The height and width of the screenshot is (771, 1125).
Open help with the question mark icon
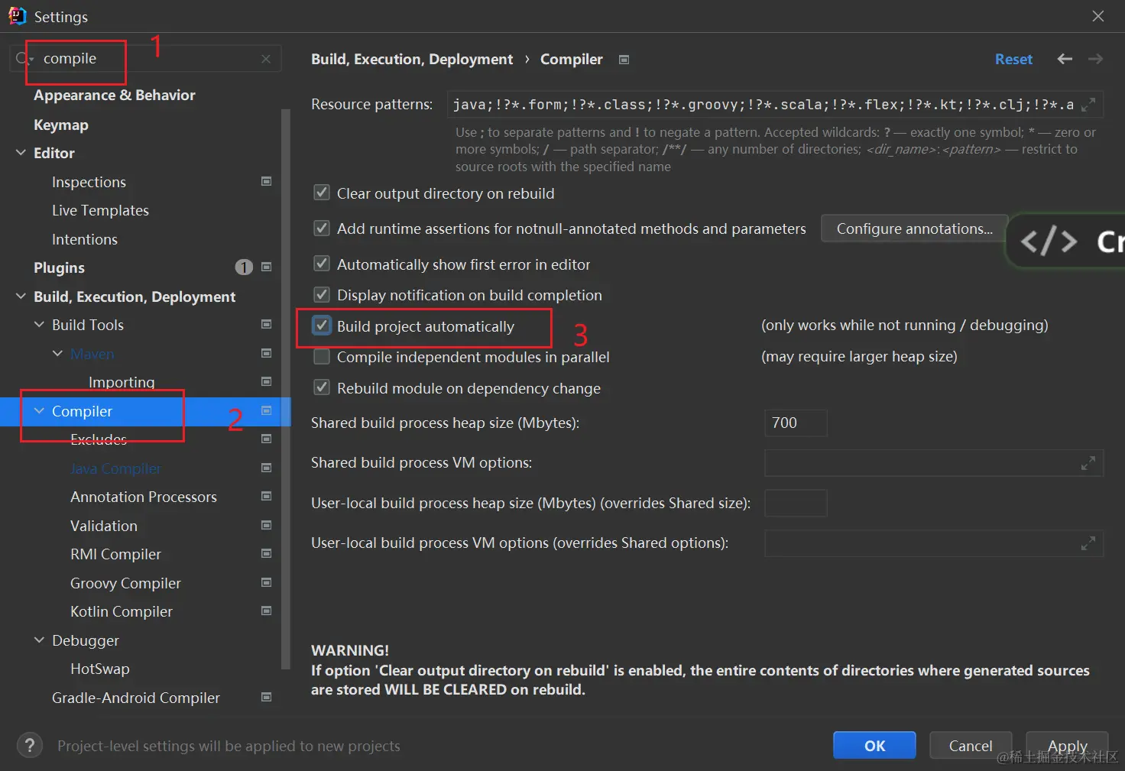[x=30, y=746]
